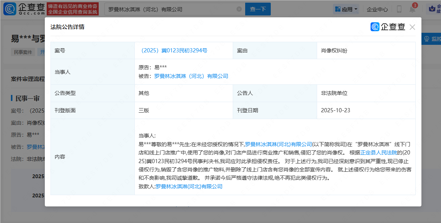Viewport: 441px width, 223px height.
Task: Click the 案件审理流程 section heading
Action: [x=28, y=79]
